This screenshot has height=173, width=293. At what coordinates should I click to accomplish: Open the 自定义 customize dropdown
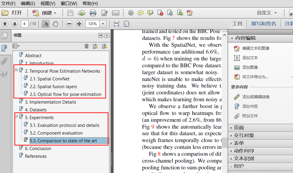[267, 13]
